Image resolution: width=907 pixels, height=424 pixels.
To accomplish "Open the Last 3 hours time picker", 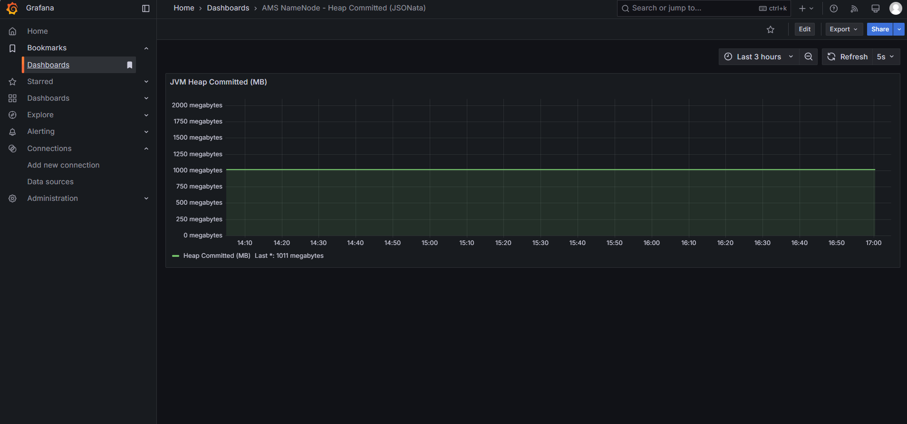I will tap(758, 57).
